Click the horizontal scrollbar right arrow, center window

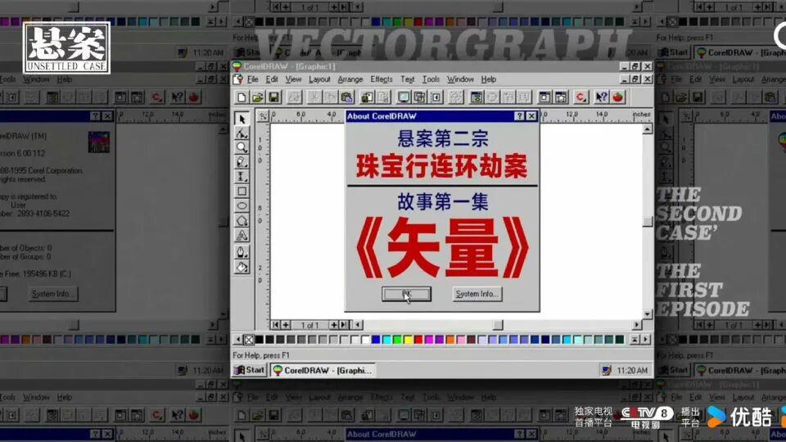click(x=637, y=325)
